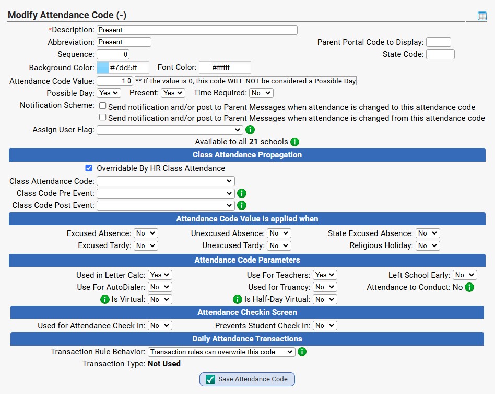Click info icon beside Available to all 21 schools
Image resolution: width=495 pixels, height=394 pixels.
(x=294, y=142)
